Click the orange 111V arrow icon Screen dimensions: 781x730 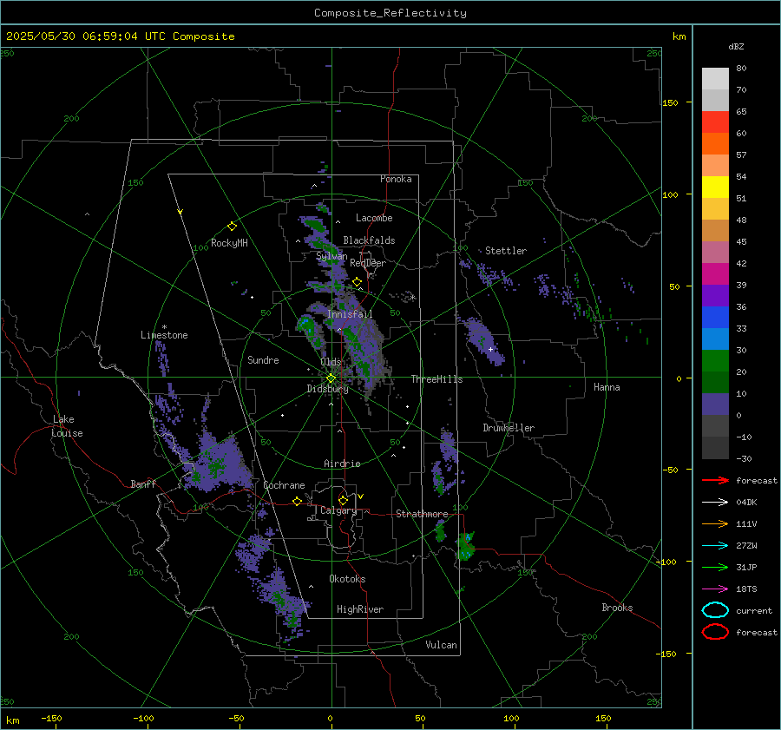tap(715, 523)
